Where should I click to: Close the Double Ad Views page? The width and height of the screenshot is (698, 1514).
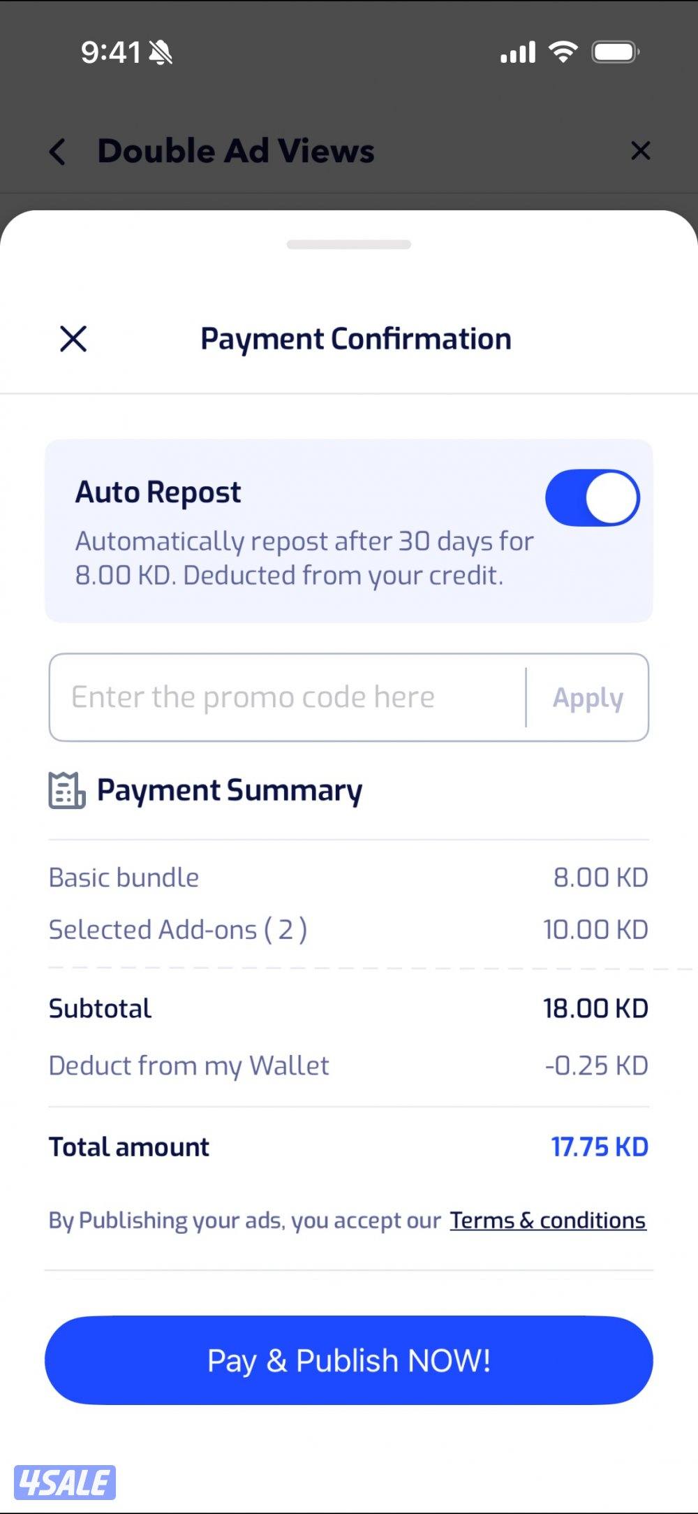[640, 150]
